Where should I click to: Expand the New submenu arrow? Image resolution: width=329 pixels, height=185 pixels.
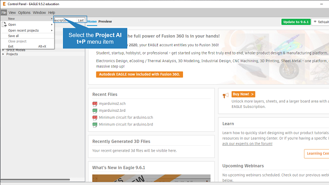pyautogui.click(x=51, y=19)
